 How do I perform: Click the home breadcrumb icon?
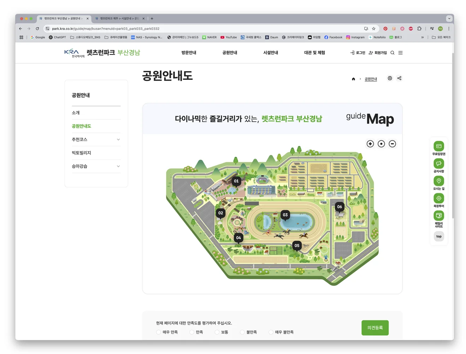click(353, 79)
